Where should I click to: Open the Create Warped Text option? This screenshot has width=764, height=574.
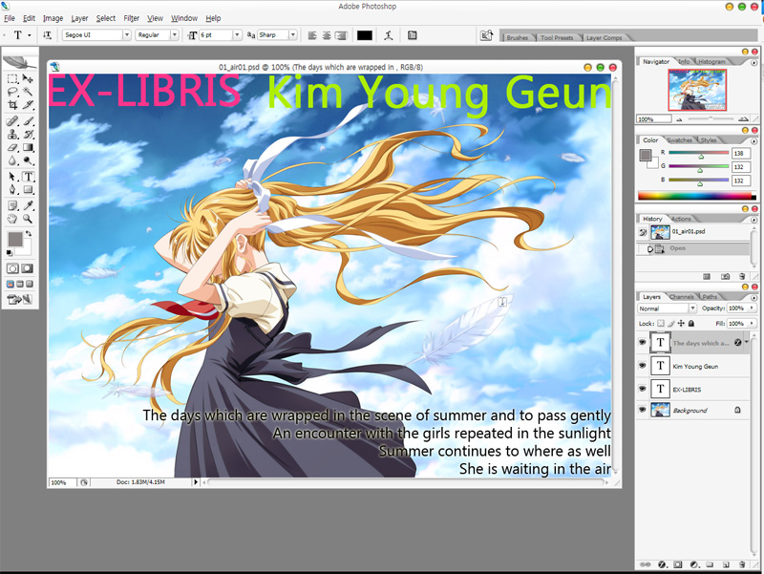[x=389, y=35]
